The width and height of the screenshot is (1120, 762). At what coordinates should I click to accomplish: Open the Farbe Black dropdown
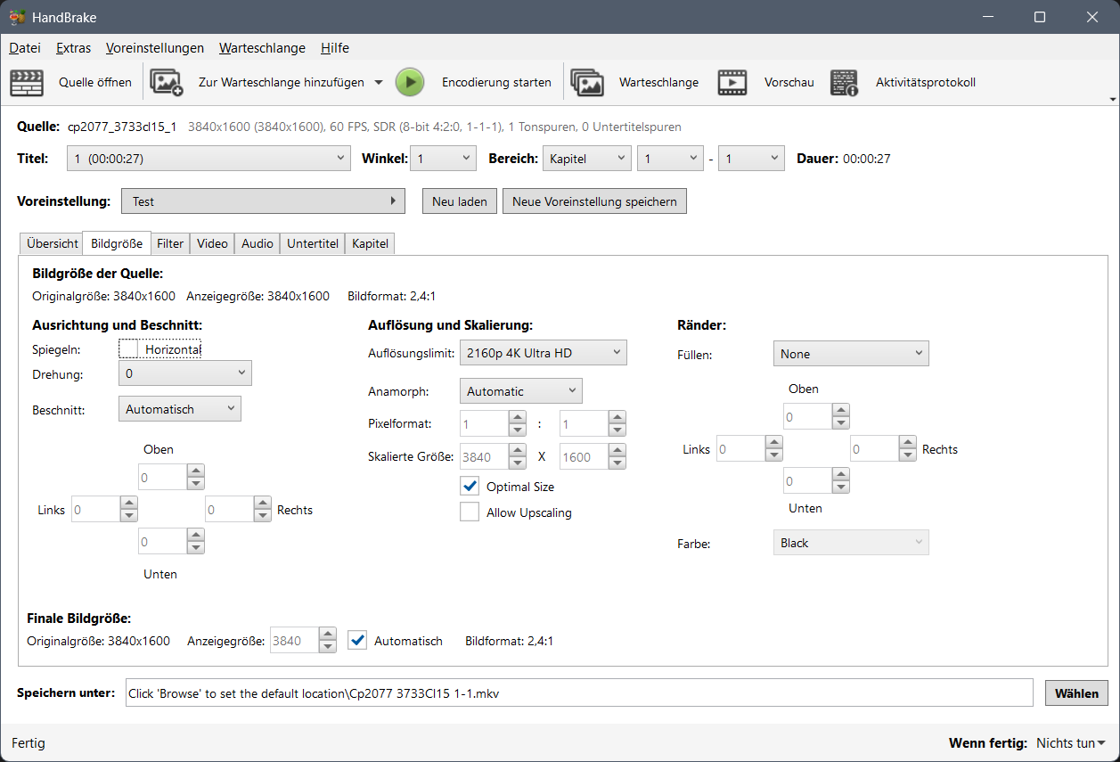coord(851,543)
